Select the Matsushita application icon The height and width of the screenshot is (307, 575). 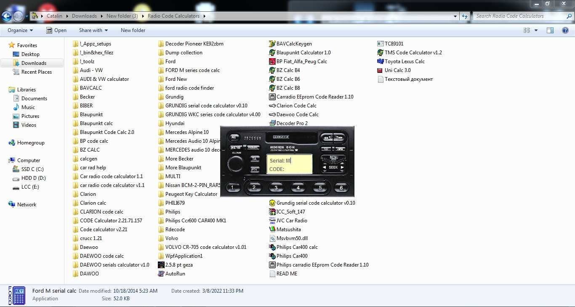click(272, 230)
